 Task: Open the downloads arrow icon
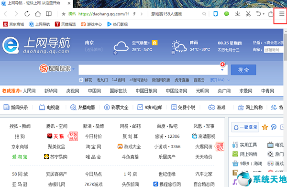(238, 14)
